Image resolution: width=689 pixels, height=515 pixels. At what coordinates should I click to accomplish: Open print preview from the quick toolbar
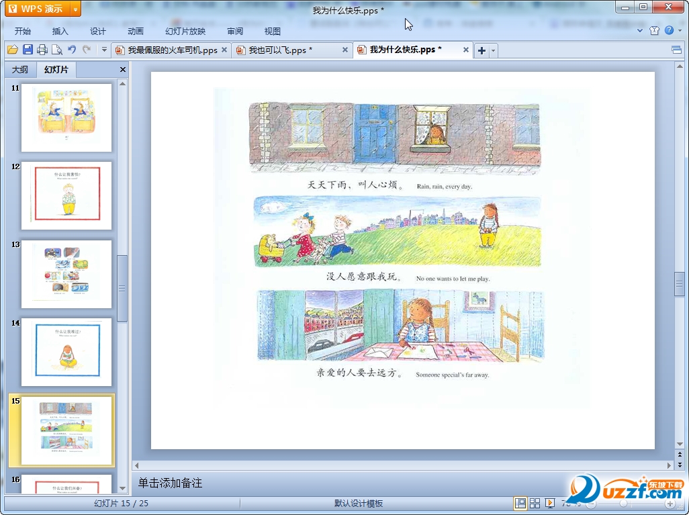click(x=57, y=50)
